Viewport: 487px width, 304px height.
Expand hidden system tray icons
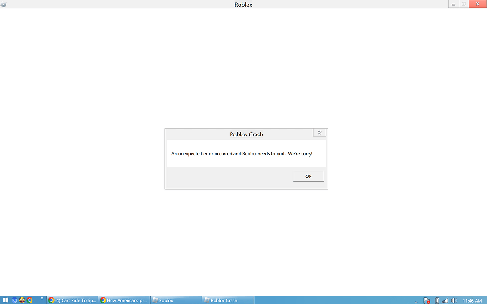(x=416, y=300)
